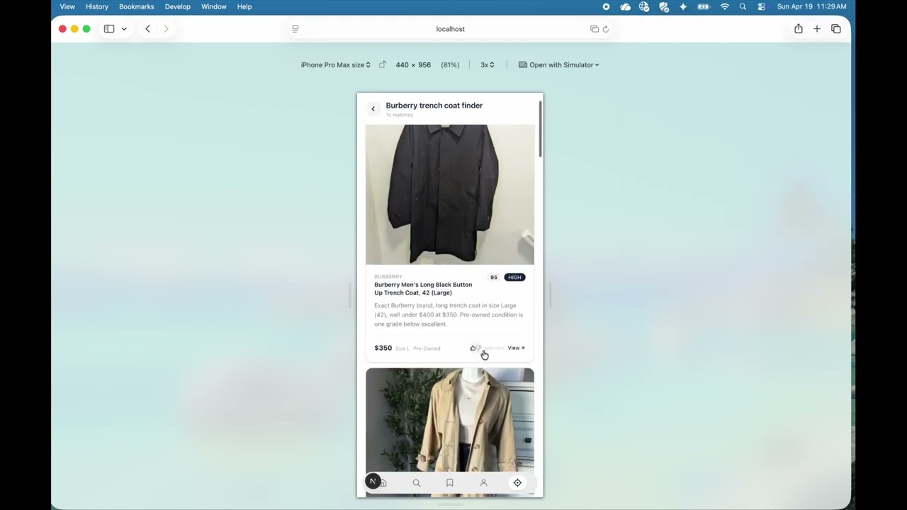The width and height of the screenshot is (907, 510).
Task: Click the Burberry Men's Long Black coat title
Action: point(423,288)
